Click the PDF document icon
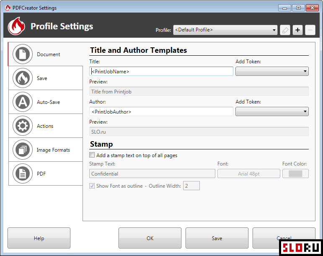This screenshot has height=256, width=323. coord(23,173)
